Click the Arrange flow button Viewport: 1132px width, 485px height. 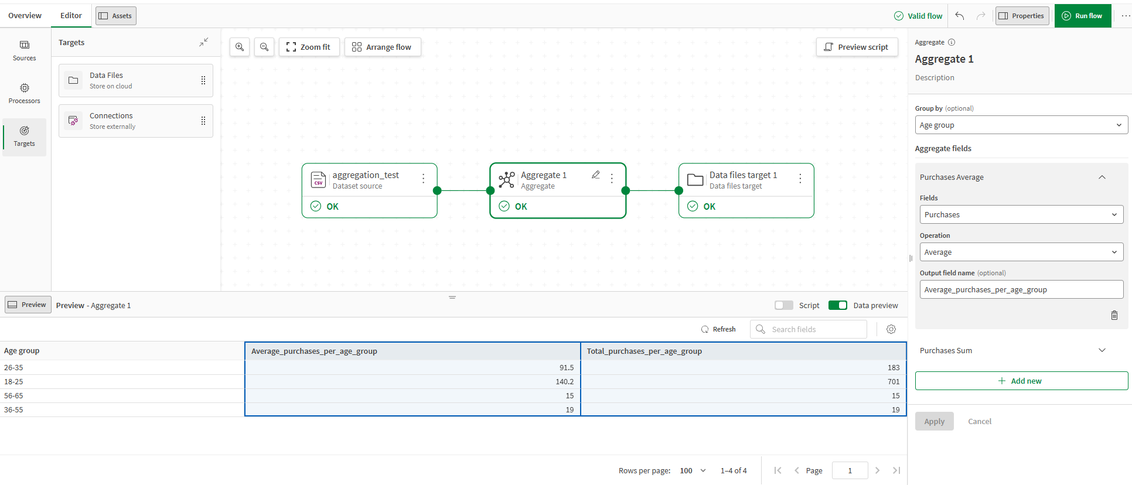click(x=382, y=47)
